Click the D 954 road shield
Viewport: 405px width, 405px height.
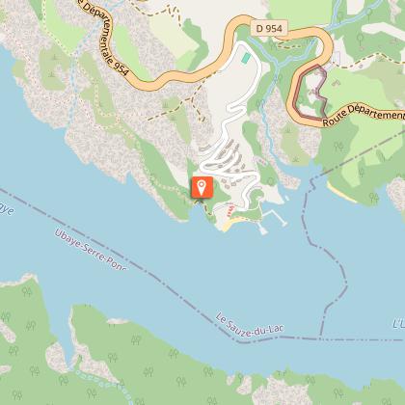tap(269, 29)
